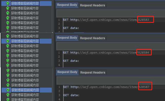Click green shield icon of highlighted row beside 628587
Image resolution: width=165 pixels, height=101 pixels.
pyautogui.click(x=8, y=90)
